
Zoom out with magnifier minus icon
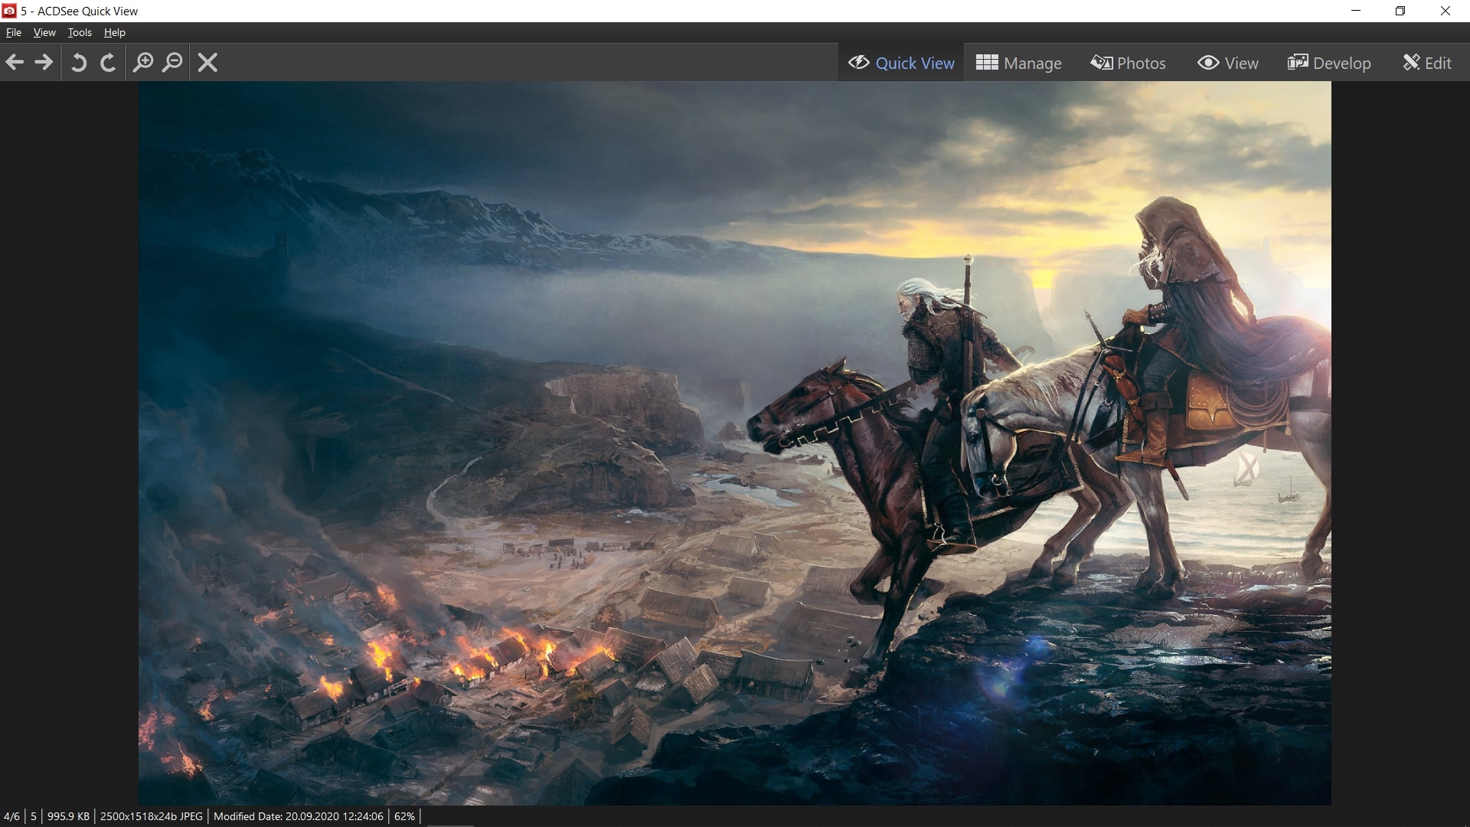tap(173, 62)
